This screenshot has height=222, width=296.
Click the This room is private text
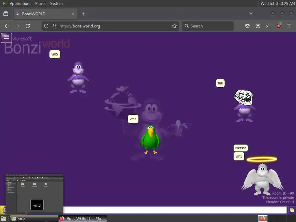[x=278, y=198]
